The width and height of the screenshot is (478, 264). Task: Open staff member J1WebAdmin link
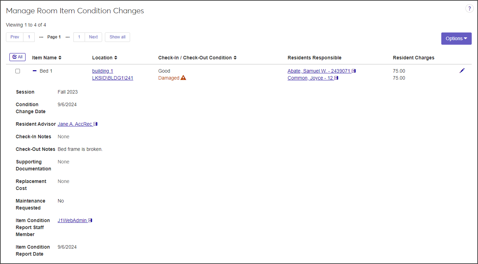click(x=72, y=220)
